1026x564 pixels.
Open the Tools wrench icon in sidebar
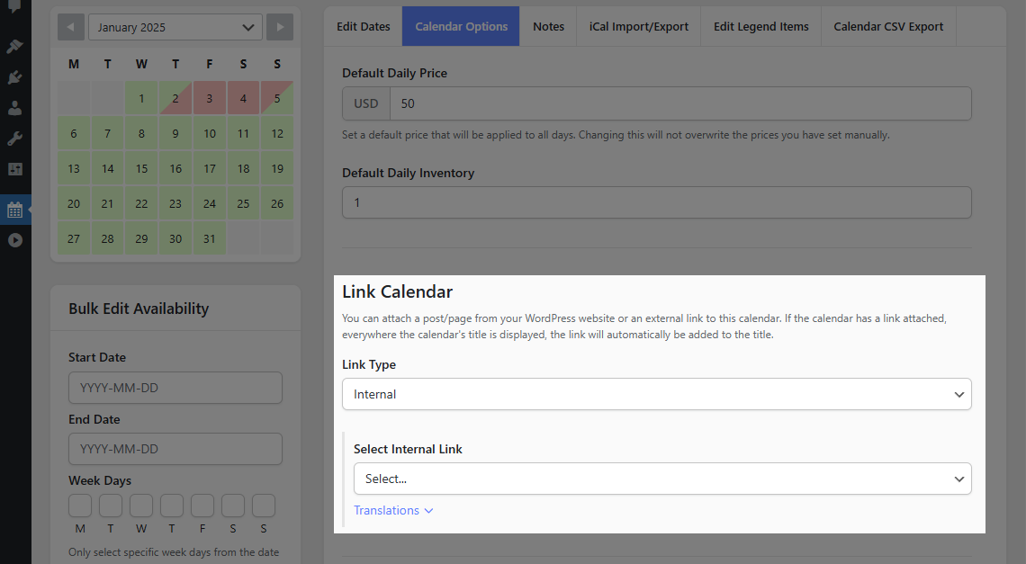(x=14, y=139)
